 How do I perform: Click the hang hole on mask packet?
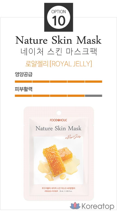pyautogui.click(x=59, y=113)
